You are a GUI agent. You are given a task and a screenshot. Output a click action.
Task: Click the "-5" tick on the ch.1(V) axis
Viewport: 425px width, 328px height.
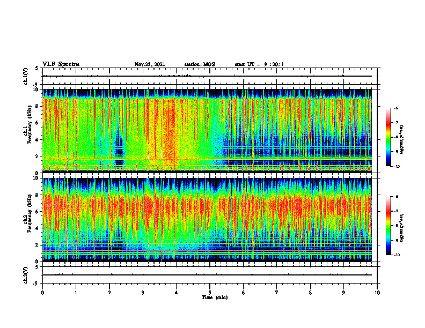(x=35, y=85)
